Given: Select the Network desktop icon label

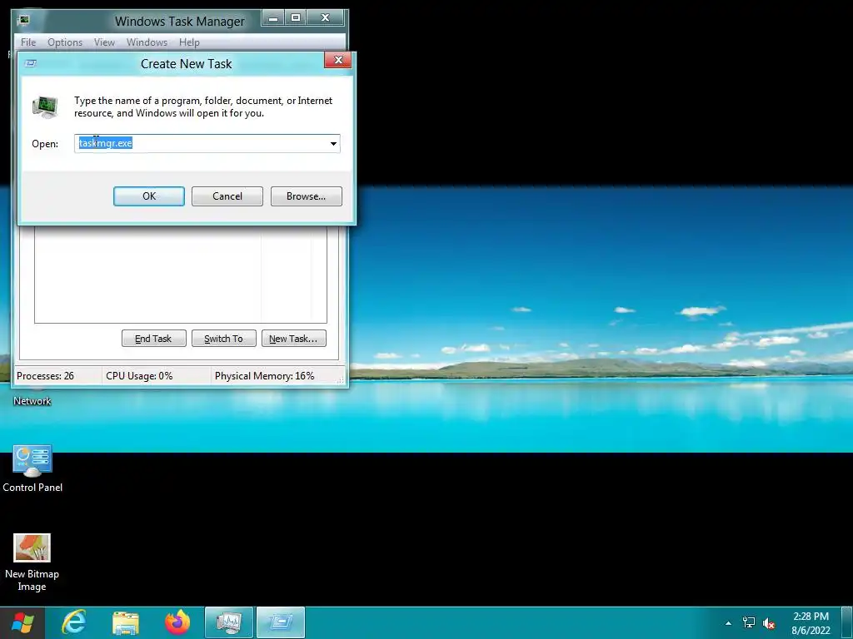Looking at the screenshot, I should coord(32,401).
